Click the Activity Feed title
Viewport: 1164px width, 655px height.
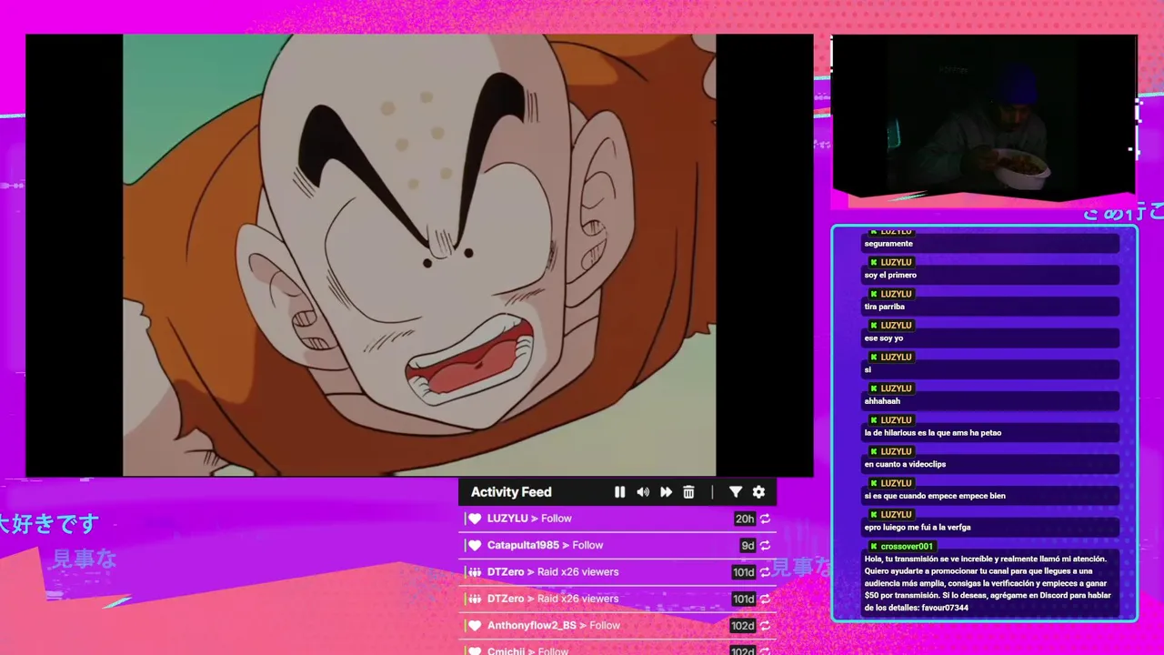pyautogui.click(x=511, y=492)
